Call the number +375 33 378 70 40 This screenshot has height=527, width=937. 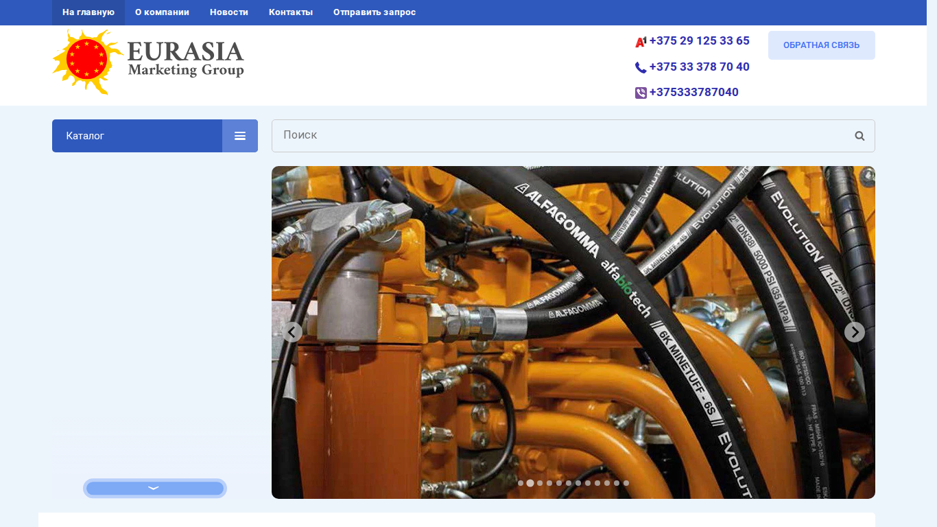tap(699, 67)
